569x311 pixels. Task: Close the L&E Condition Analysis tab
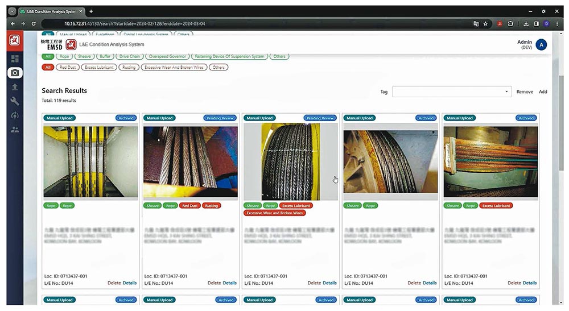[x=81, y=11]
